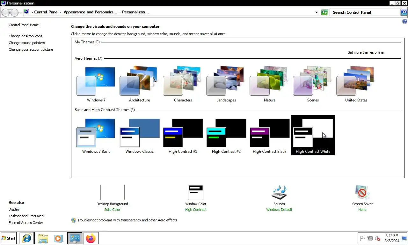
Task: Open the Start menu
Action: (x=9, y=238)
